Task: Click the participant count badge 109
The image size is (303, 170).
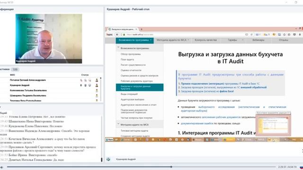Action: (15, 69)
